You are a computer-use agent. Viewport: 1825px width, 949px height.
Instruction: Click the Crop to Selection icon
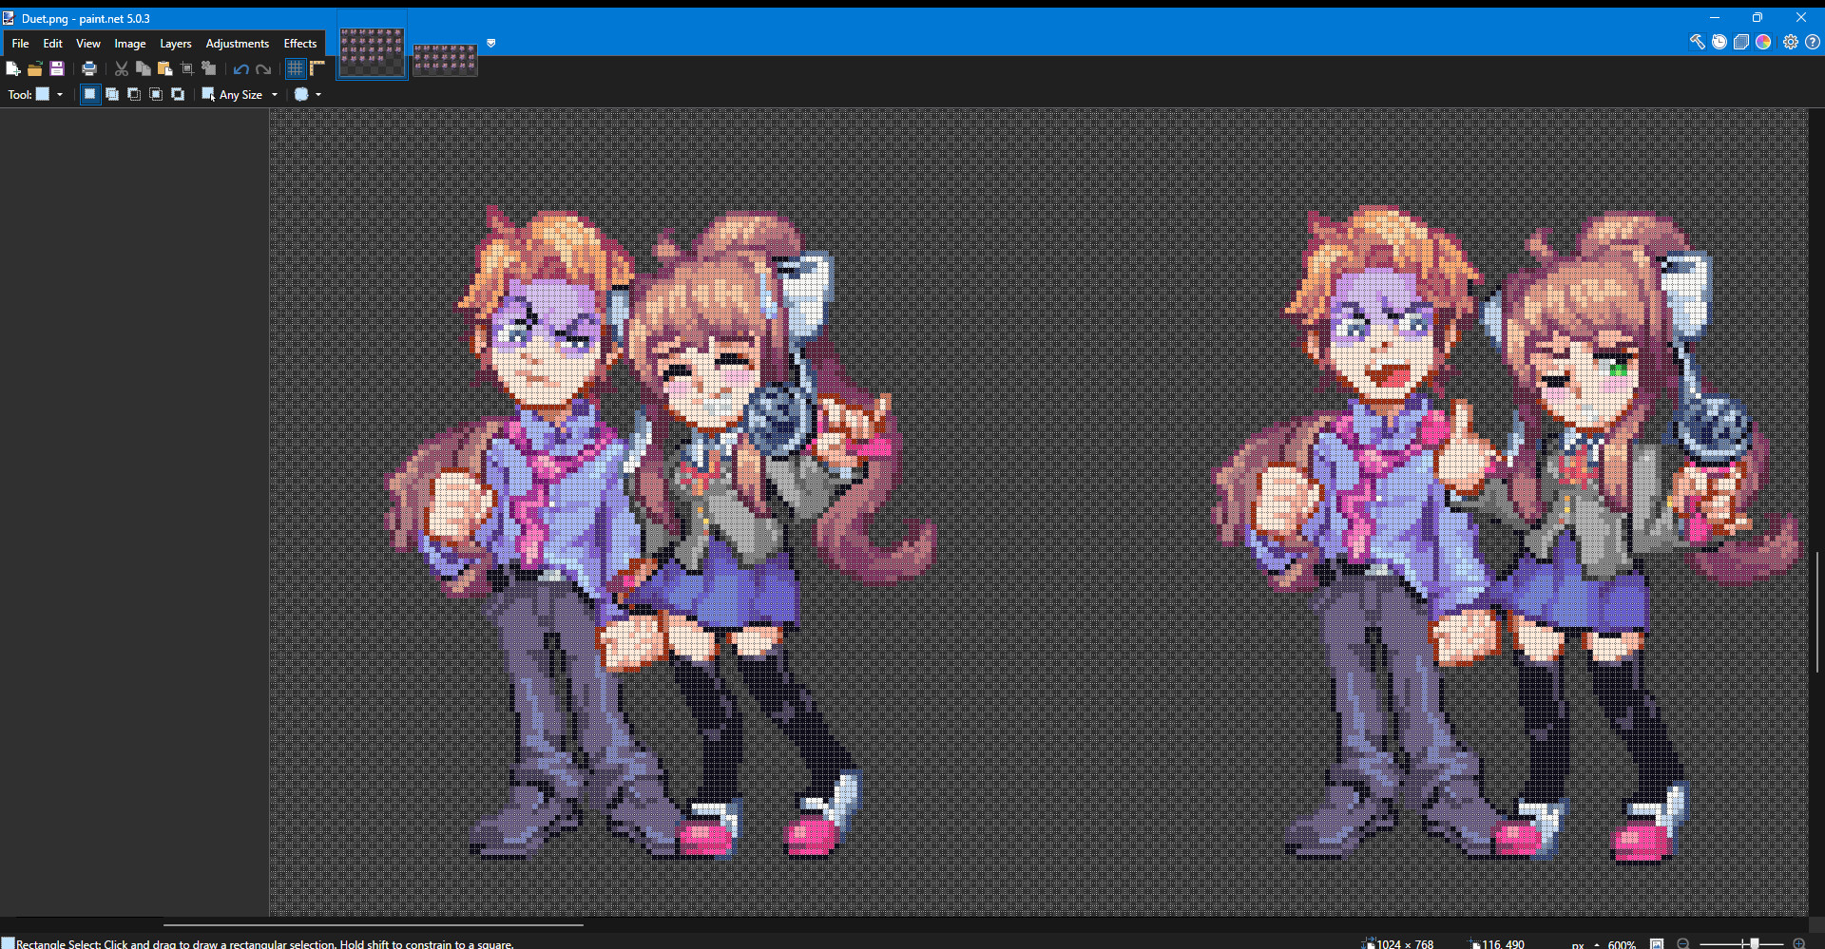tap(187, 68)
